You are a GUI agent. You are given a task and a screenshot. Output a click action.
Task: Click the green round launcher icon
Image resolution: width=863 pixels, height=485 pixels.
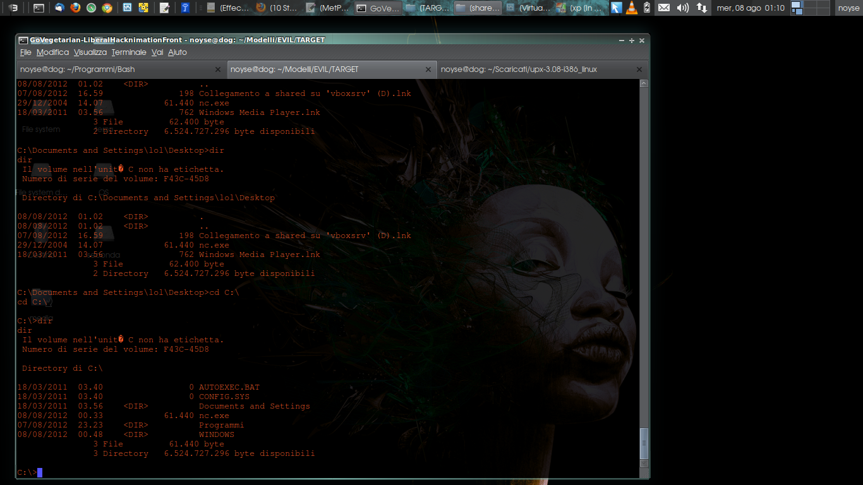pos(91,8)
